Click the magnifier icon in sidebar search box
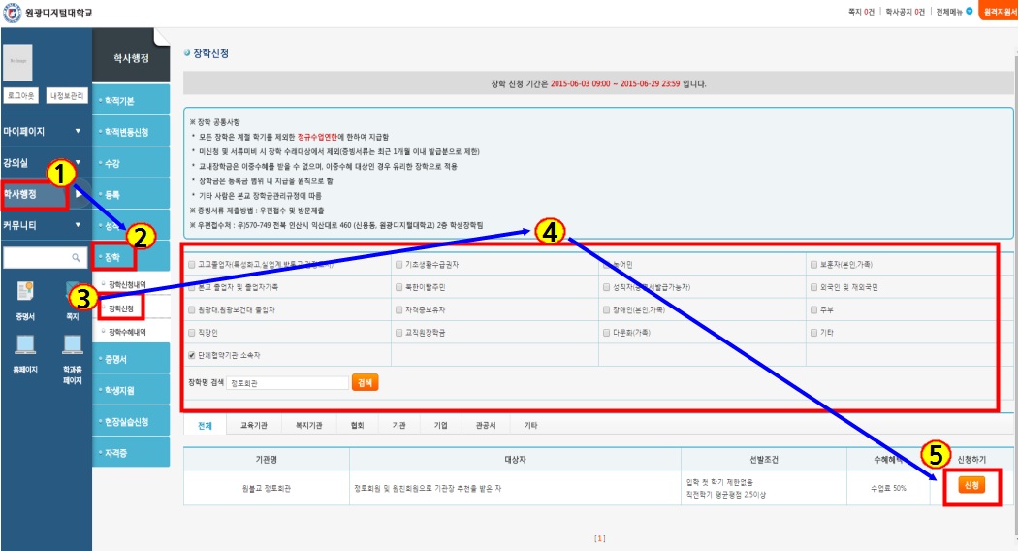This screenshot has width=1019, height=551. click(x=76, y=258)
